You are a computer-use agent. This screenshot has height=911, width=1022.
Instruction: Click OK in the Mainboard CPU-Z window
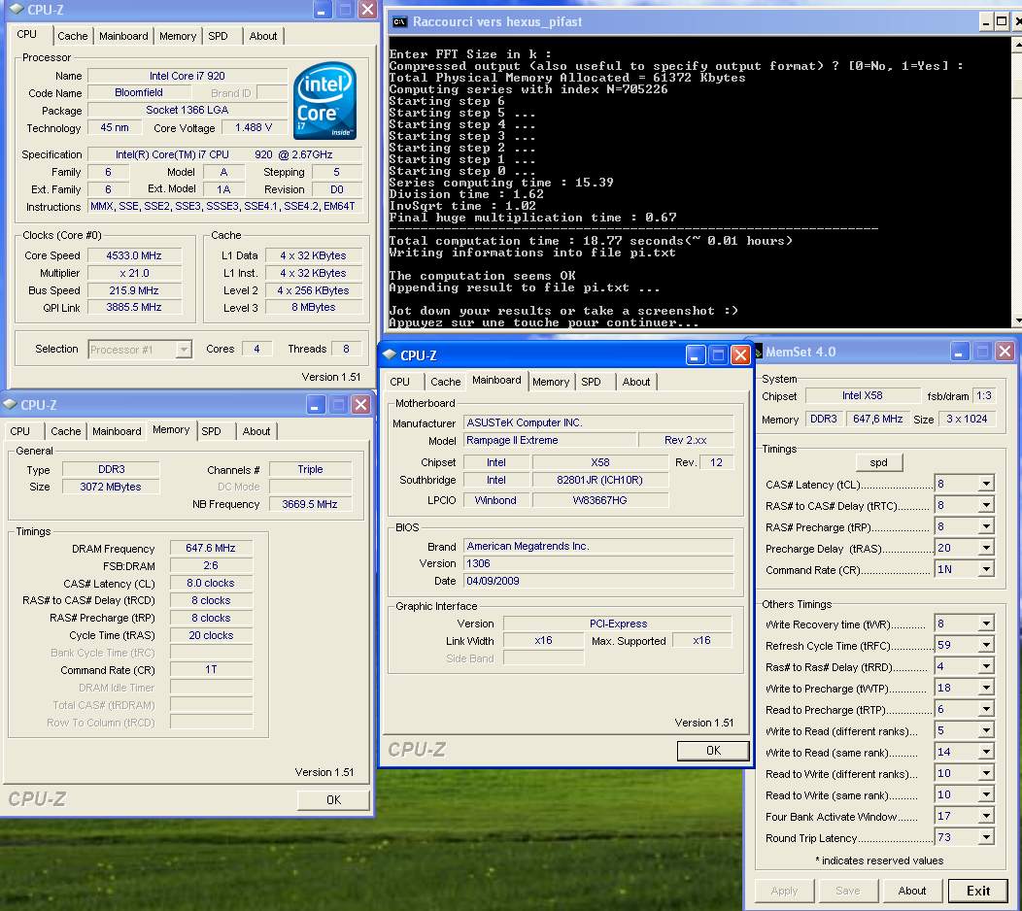[713, 750]
